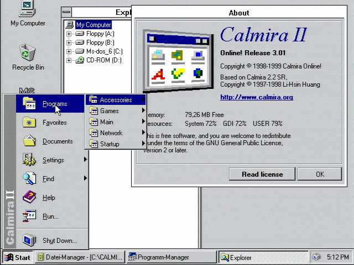Click the Run icon in Start menu
This screenshot has width=354, height=265.
pyautogui.click(x=29, y=216)
